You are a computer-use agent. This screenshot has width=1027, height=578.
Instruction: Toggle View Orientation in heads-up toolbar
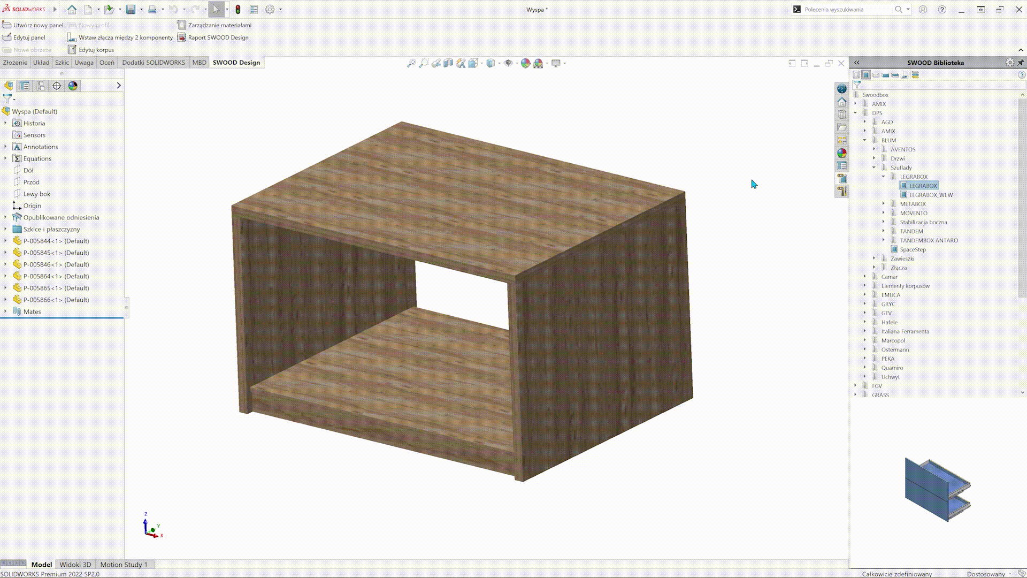coord(473,63)
